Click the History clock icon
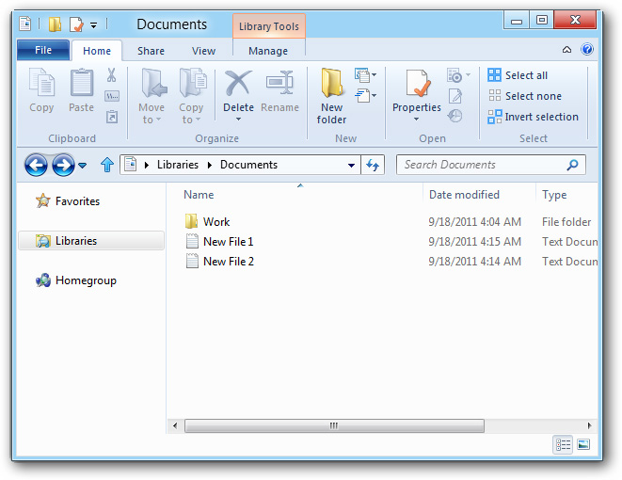622x480 pixels. coord(455,116)
